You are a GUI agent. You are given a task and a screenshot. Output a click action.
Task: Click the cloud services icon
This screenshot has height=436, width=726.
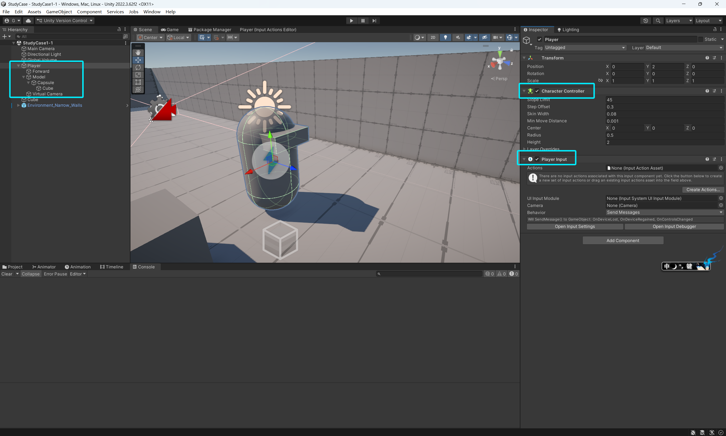pyautogui.click(x=28, y=21)
